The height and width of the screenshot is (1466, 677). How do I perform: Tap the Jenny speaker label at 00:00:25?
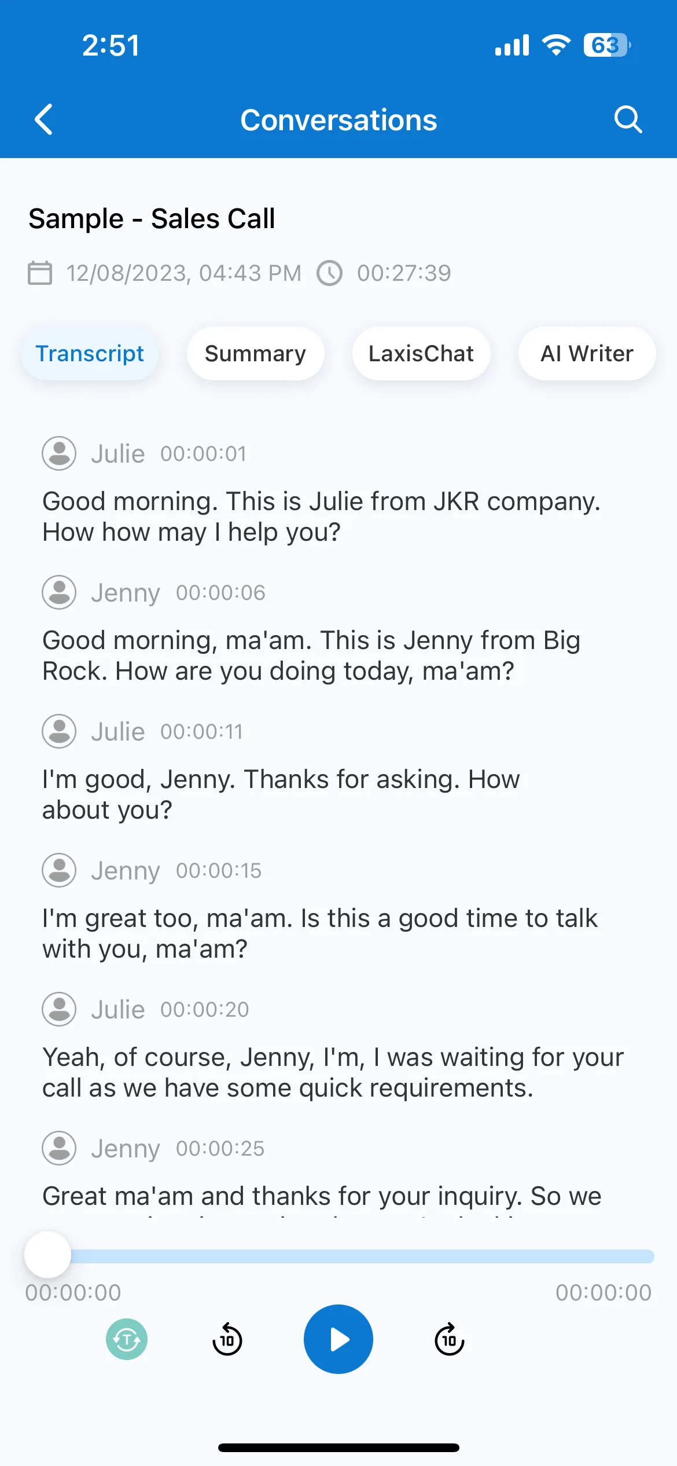coord(126,1149)
